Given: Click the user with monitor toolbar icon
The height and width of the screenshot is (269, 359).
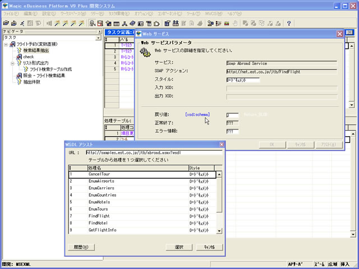Looking at the screenshot, I should [x=210, y=23].
